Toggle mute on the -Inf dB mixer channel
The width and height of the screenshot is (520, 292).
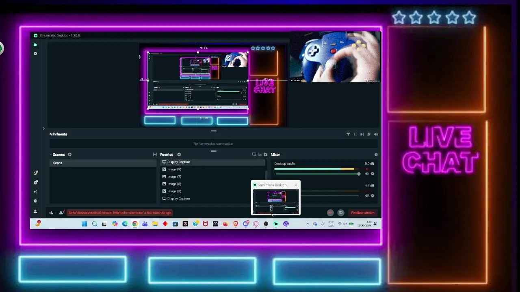(x=367, y=196)
